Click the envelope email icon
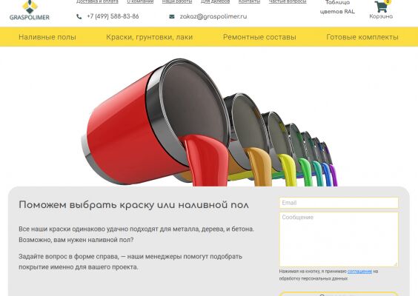 (x=172, y=16)
